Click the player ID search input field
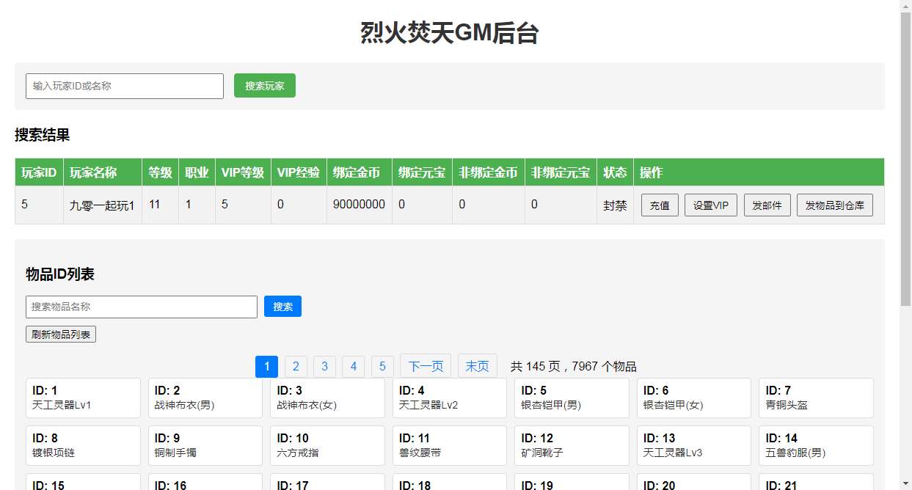This screenshot has width=912, height=490. [124, 85]
